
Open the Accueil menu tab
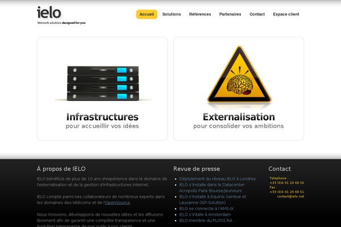(x=147, y=14)
